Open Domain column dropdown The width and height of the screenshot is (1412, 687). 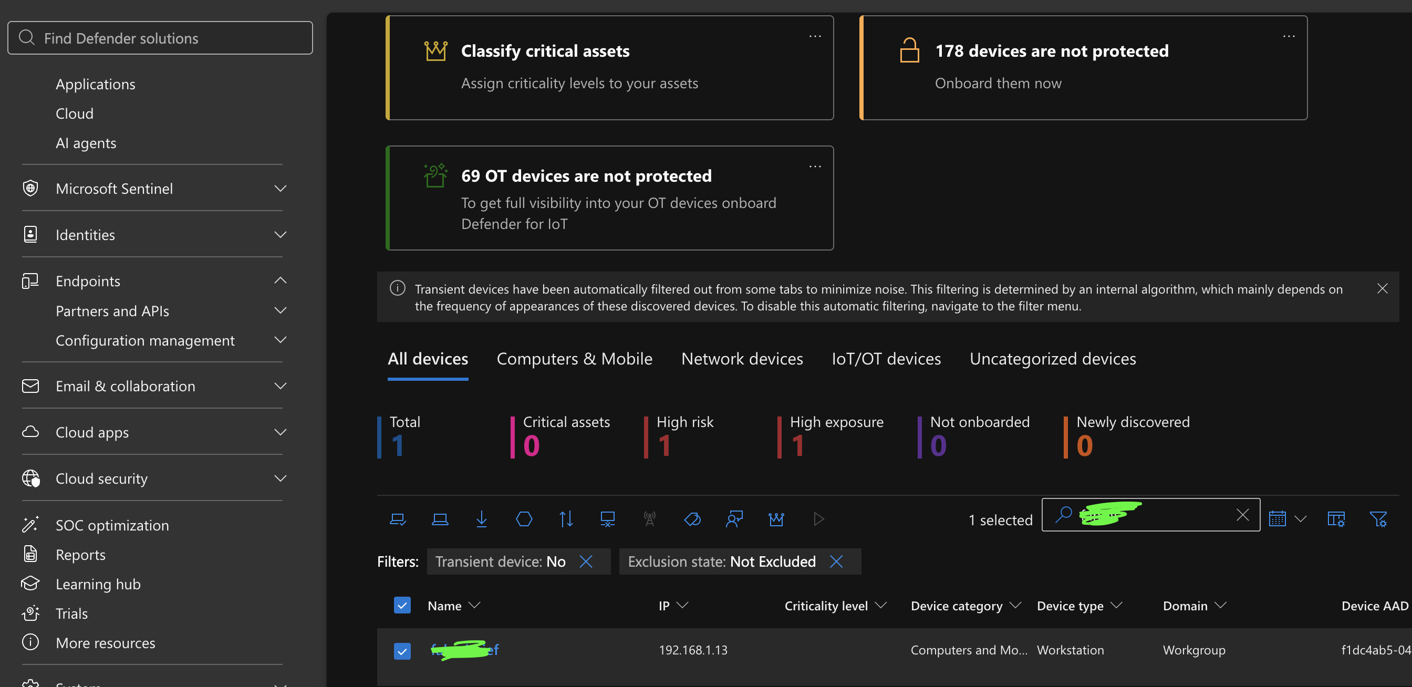click(x=1220, y=605)
